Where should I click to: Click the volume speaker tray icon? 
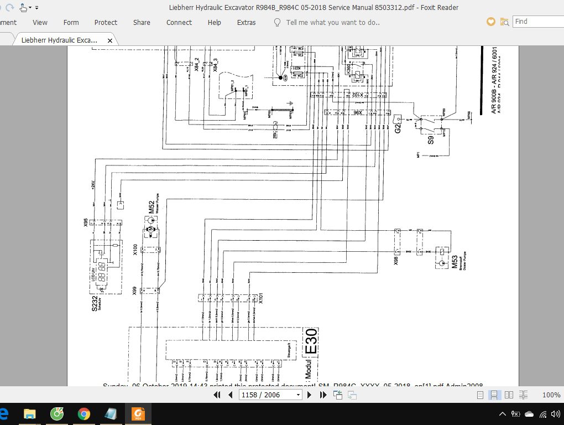pos(556,414)
